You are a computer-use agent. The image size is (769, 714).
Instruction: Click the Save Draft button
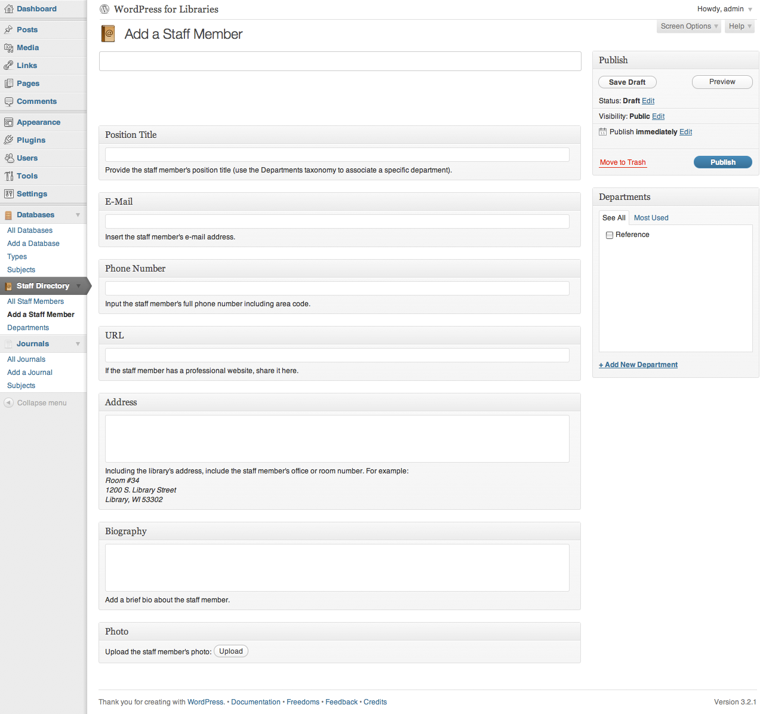coord(627,82)
